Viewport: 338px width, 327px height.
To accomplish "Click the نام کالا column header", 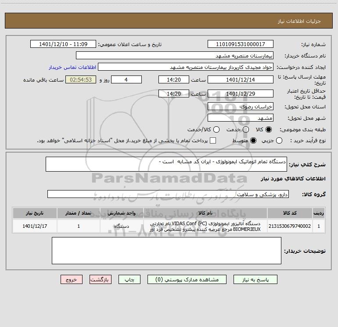I will (x=205, y=213).
